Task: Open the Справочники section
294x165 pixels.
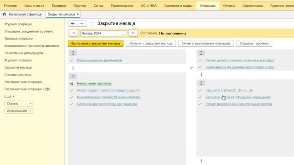Action: coord(253,6)
